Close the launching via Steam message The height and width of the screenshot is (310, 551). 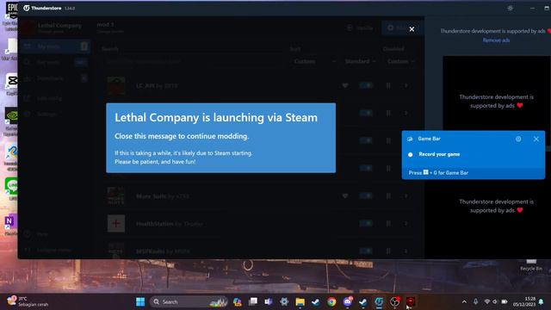(x=412, y=29)
